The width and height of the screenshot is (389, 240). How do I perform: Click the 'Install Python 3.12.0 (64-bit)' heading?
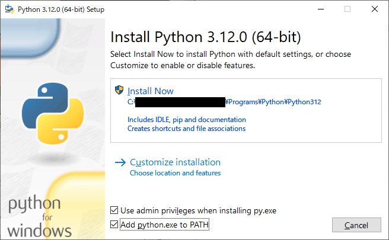tap(205, 37)
